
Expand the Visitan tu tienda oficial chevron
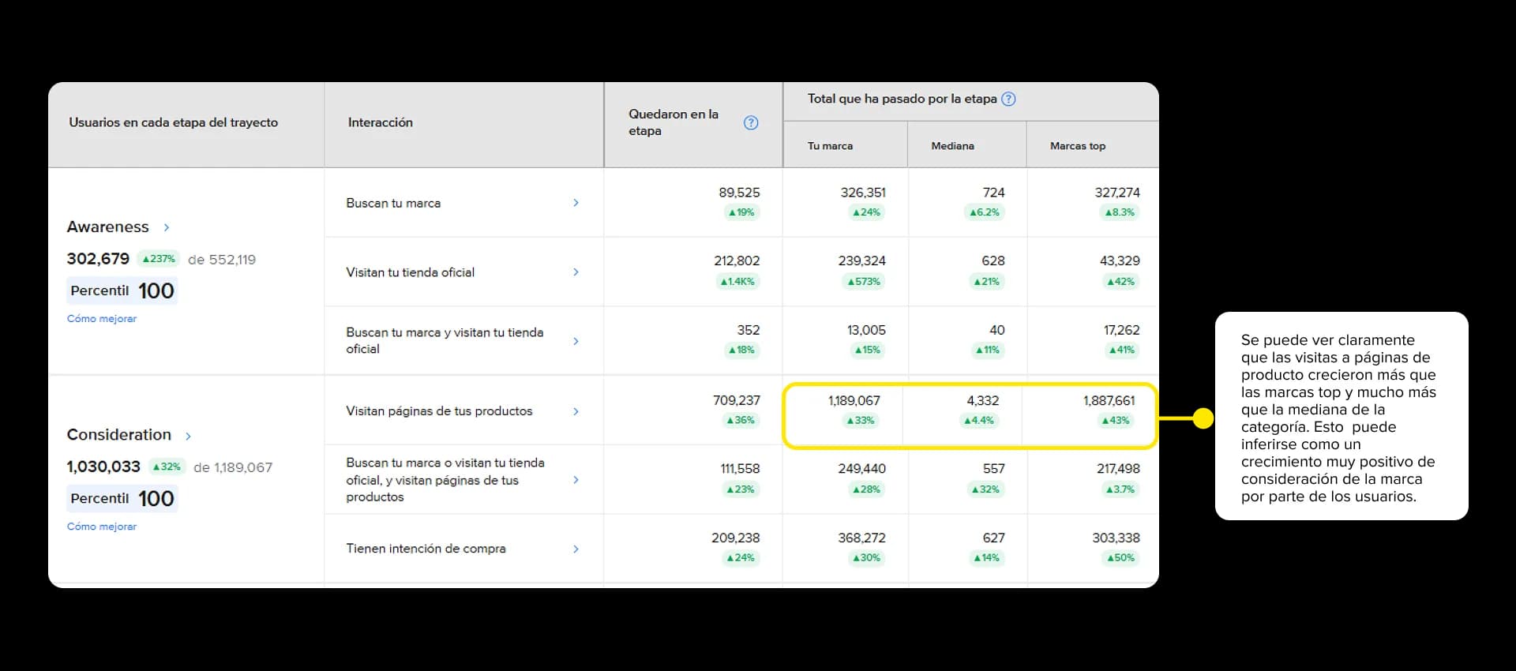(576, 272)
